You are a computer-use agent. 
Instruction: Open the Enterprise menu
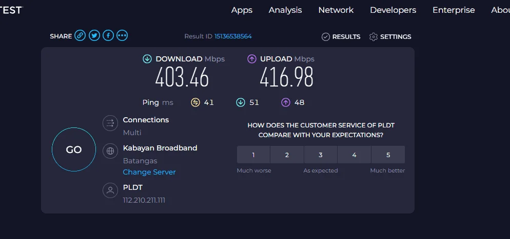coord(454,10)
